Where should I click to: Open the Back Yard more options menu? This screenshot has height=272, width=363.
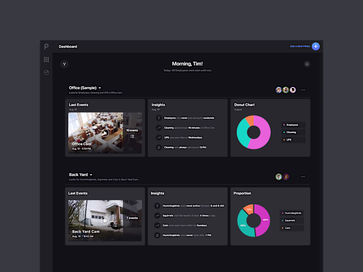click(x=303, y=177)
